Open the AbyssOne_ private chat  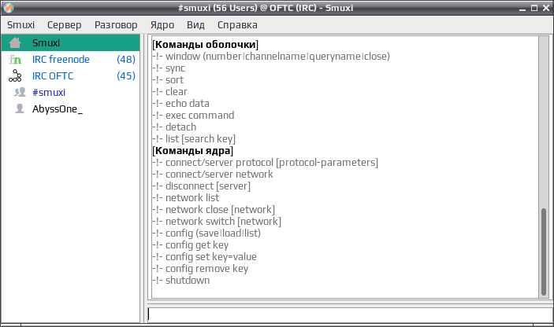71,109
